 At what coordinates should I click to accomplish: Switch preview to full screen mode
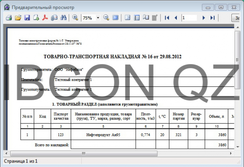[x=115, y=18]
